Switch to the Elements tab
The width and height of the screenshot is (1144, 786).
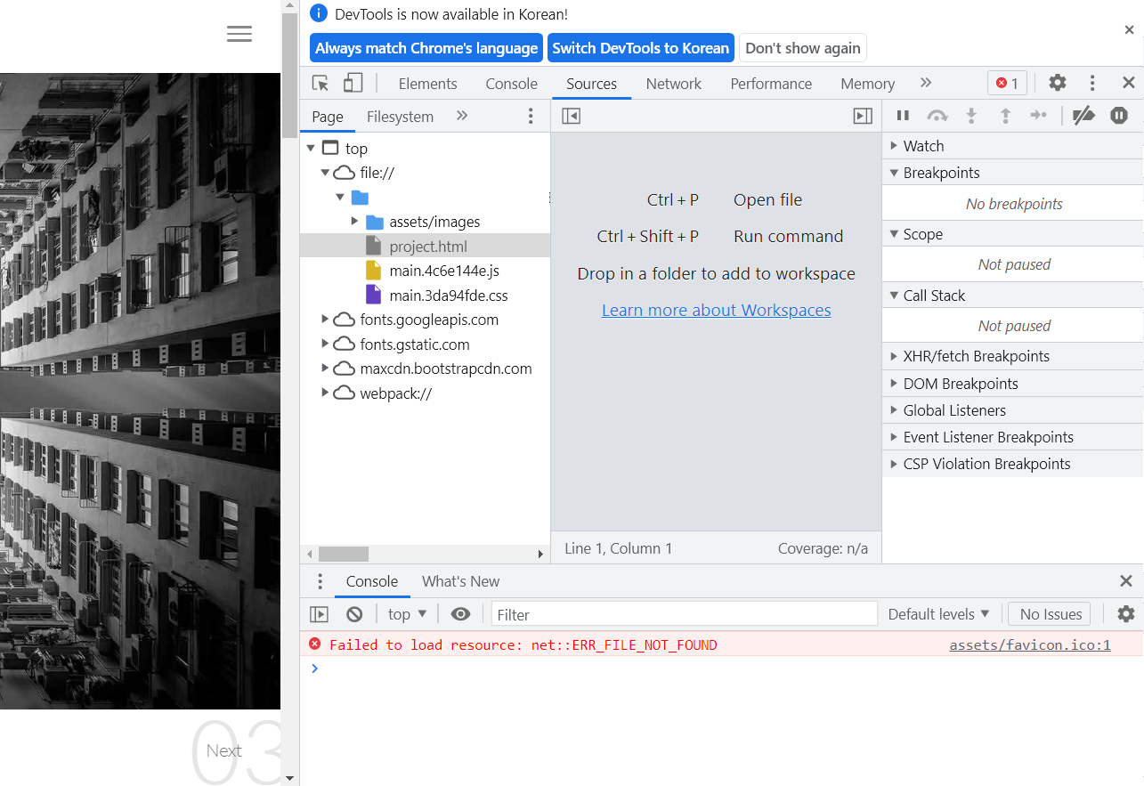coord(427,84)
